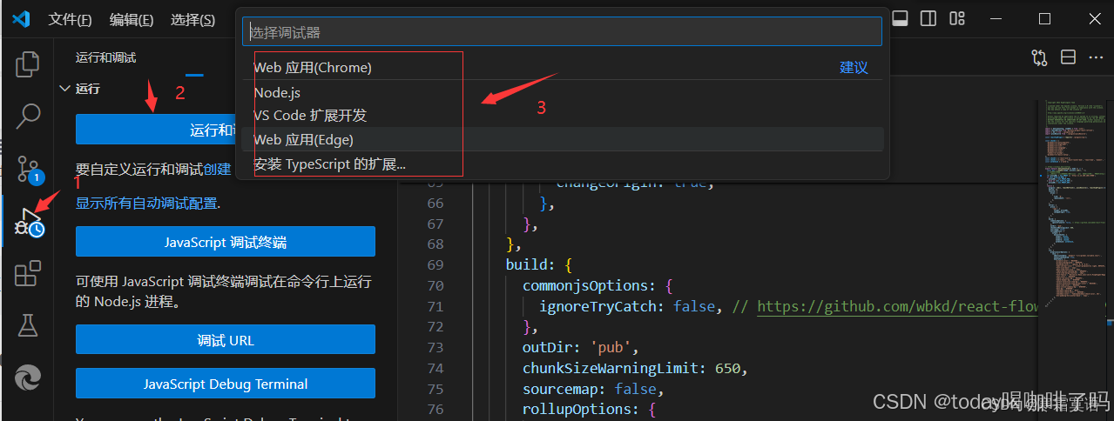Open Microsoft Edge Tools activity icon
This screenshot has height=421, width=1114.
tap(28, 378)
